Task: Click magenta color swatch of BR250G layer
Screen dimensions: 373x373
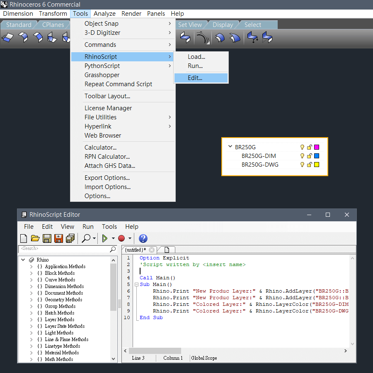Action: 317,147
